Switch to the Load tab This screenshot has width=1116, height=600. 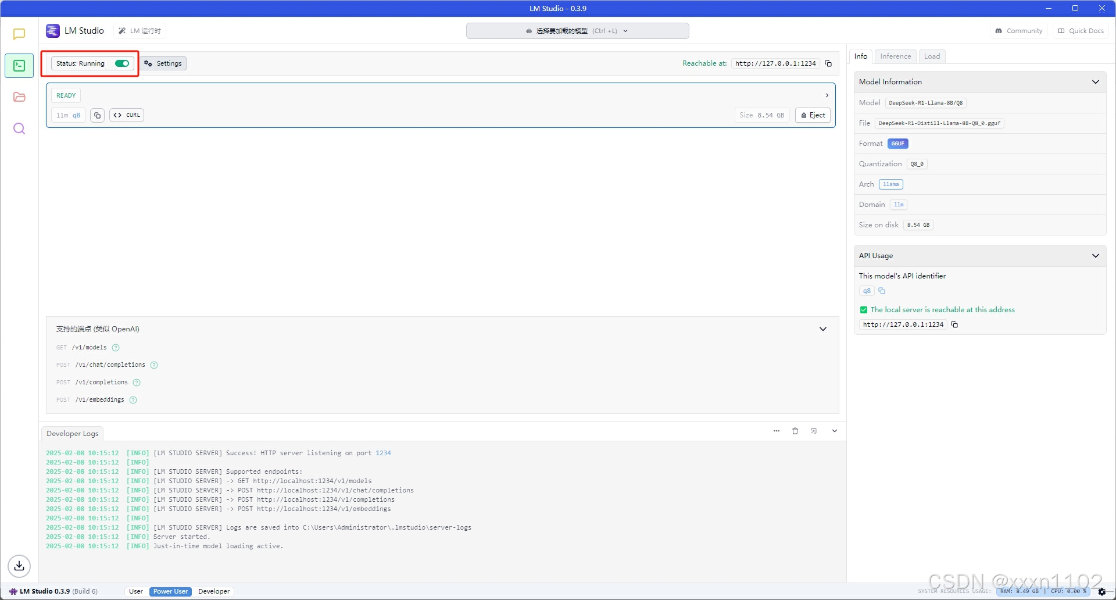(932, 56)
